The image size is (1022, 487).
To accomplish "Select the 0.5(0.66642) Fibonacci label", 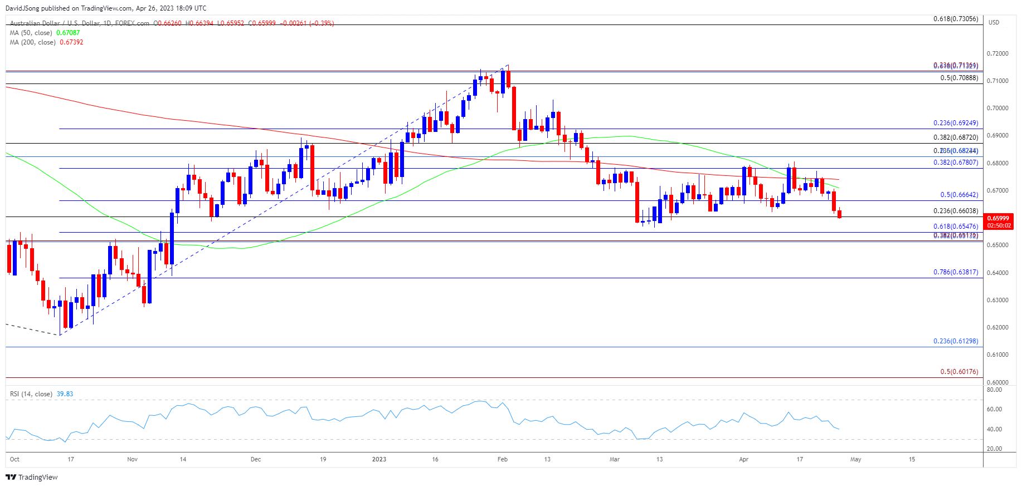I will click(x=959, y=195).
